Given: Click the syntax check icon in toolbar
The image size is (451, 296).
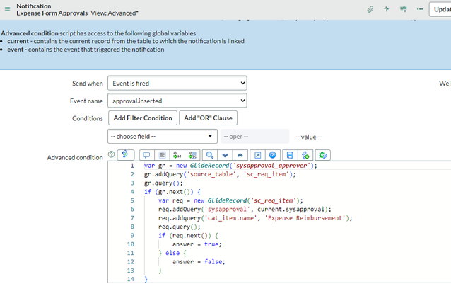Looking at the screenshot, I should point(305,155).
